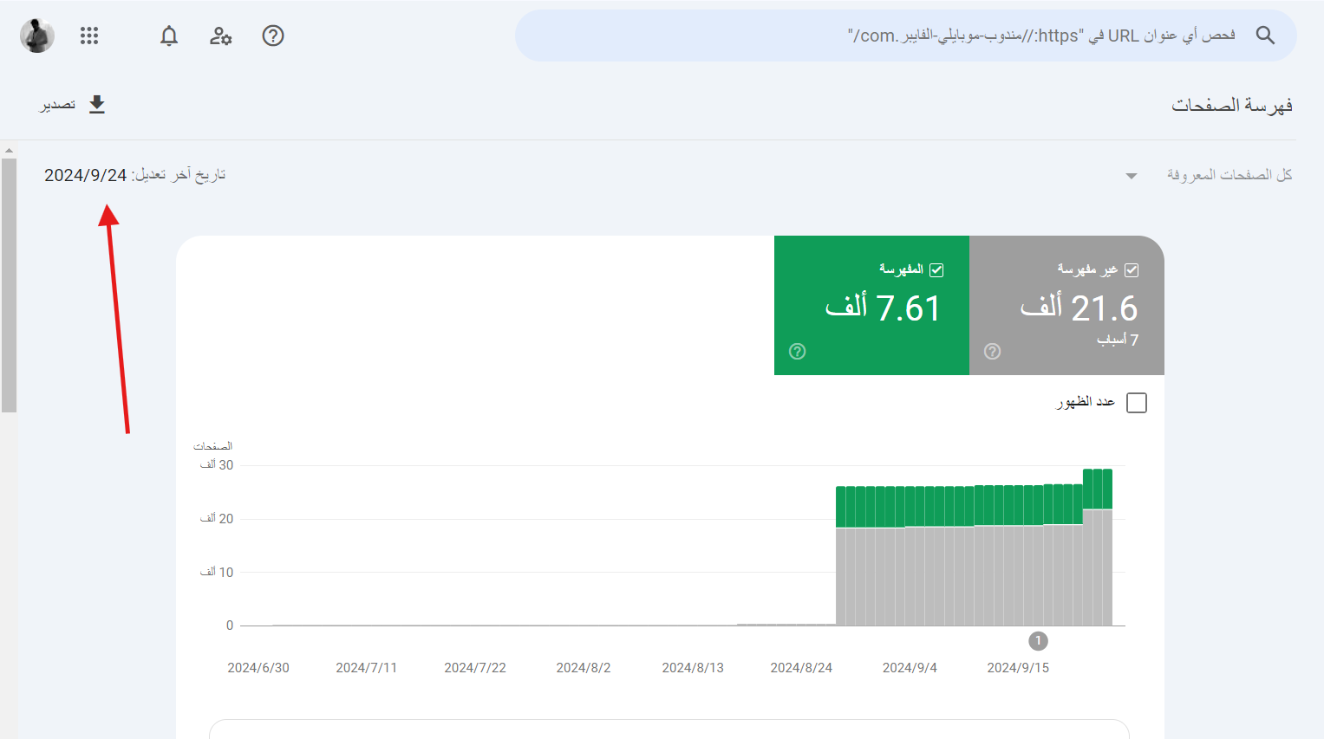Open the Google account avatar menu
The width and height of the screenshot is (1324, 739).
(x=37, y=36)
